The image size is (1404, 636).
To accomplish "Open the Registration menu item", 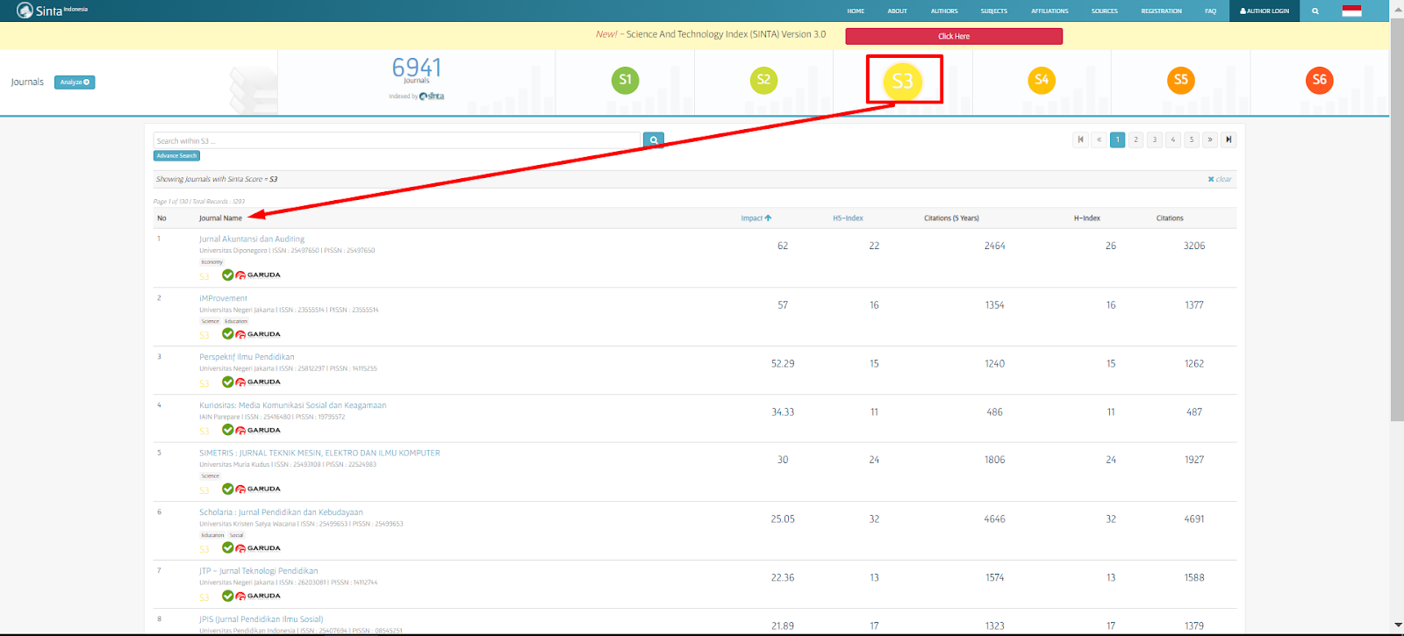I will tap(1161, 11).
